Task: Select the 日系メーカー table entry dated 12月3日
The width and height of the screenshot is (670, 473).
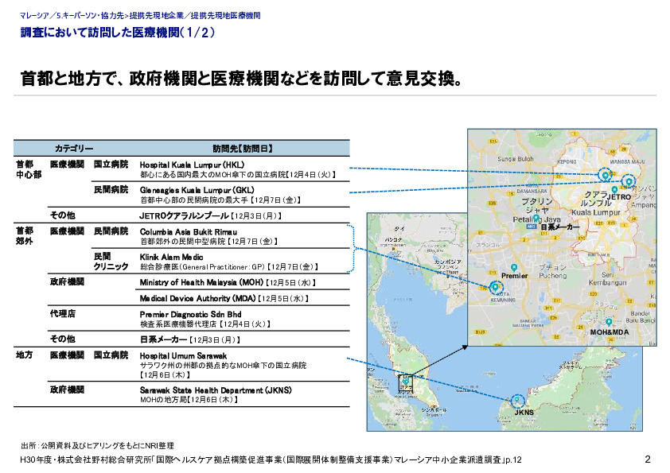Action: coord(189,339)
